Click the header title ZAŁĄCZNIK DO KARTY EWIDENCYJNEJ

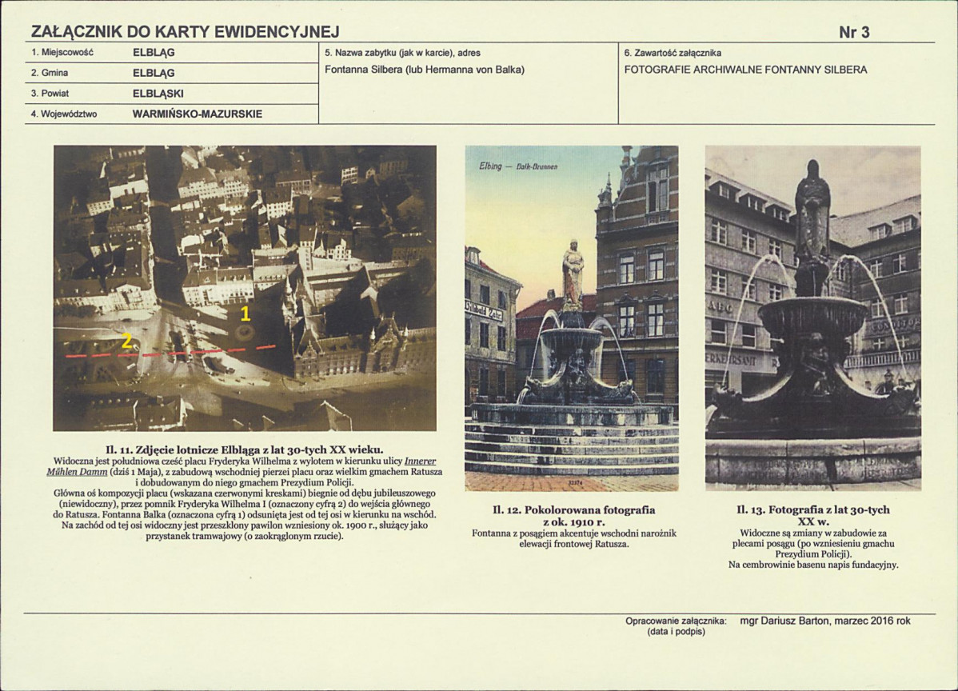click(186, 32)
